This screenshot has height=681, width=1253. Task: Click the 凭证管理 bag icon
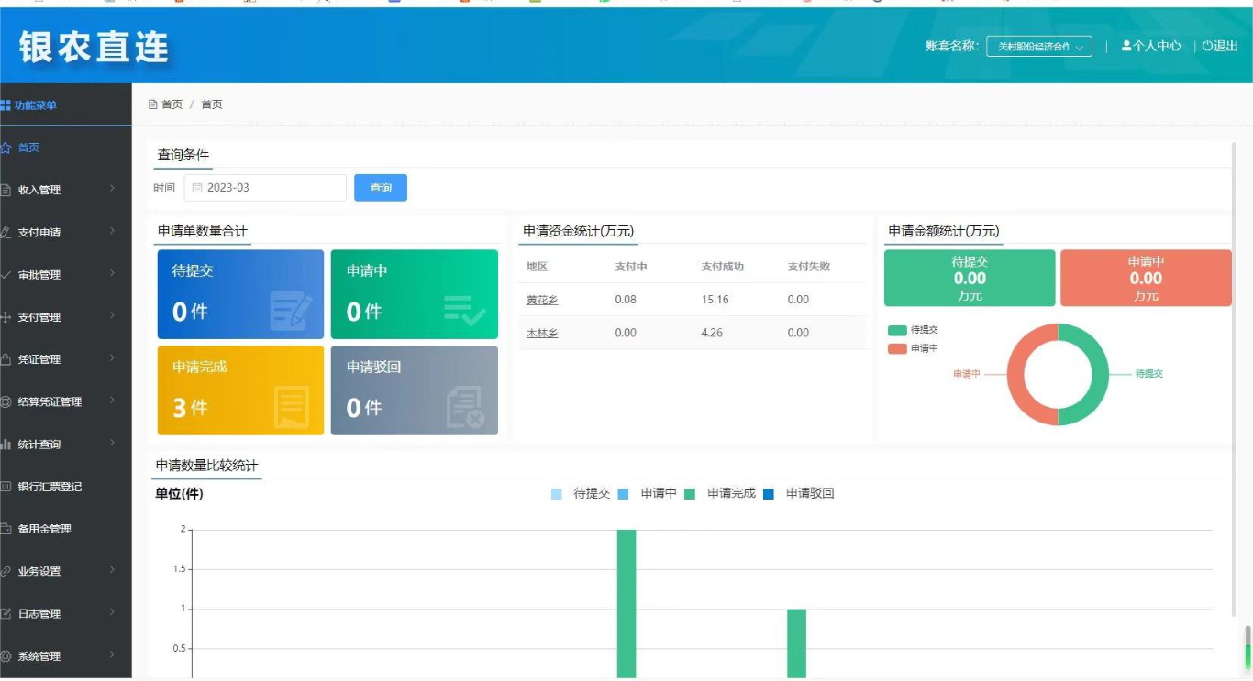pos(6,359)
